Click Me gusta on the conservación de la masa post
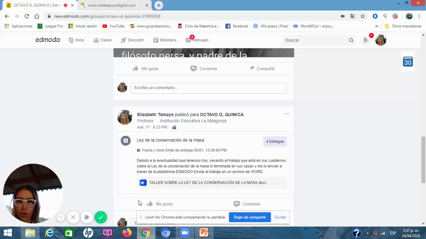 (160, 204)
